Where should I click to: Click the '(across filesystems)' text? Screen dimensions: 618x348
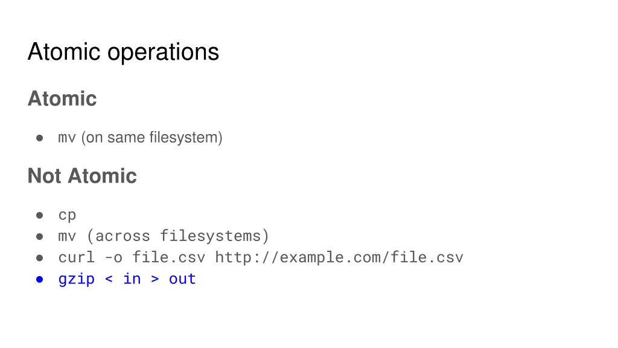point(178,236)
